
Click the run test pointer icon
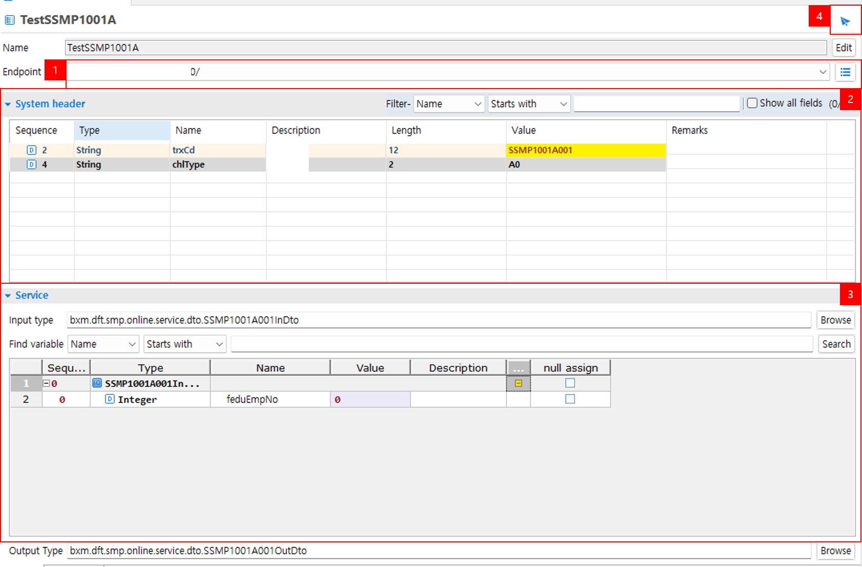(x=845, y=22)
